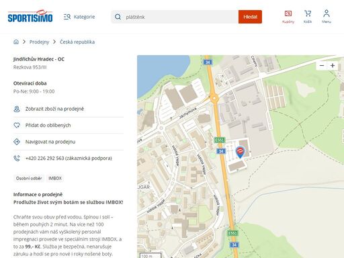Click the search magnifier icon
This screenshot has width=344, height=258.
pos(118,17)
